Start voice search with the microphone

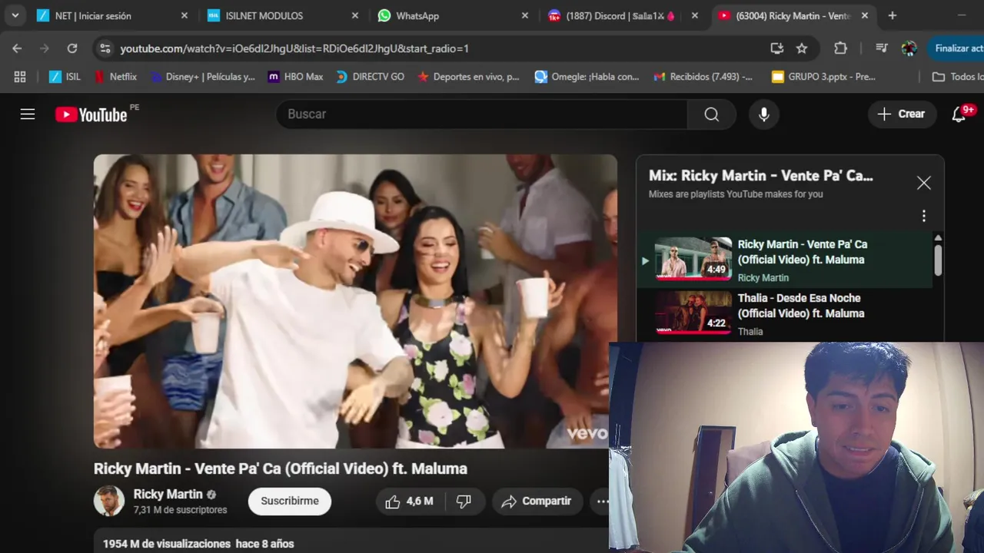pos(763,114)
